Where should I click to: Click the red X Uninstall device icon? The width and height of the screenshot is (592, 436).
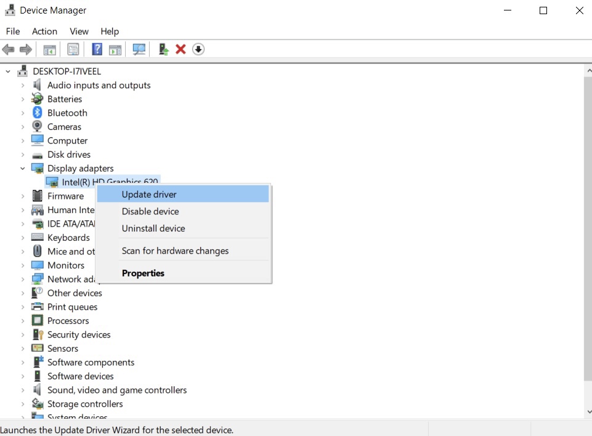(181, 49)
